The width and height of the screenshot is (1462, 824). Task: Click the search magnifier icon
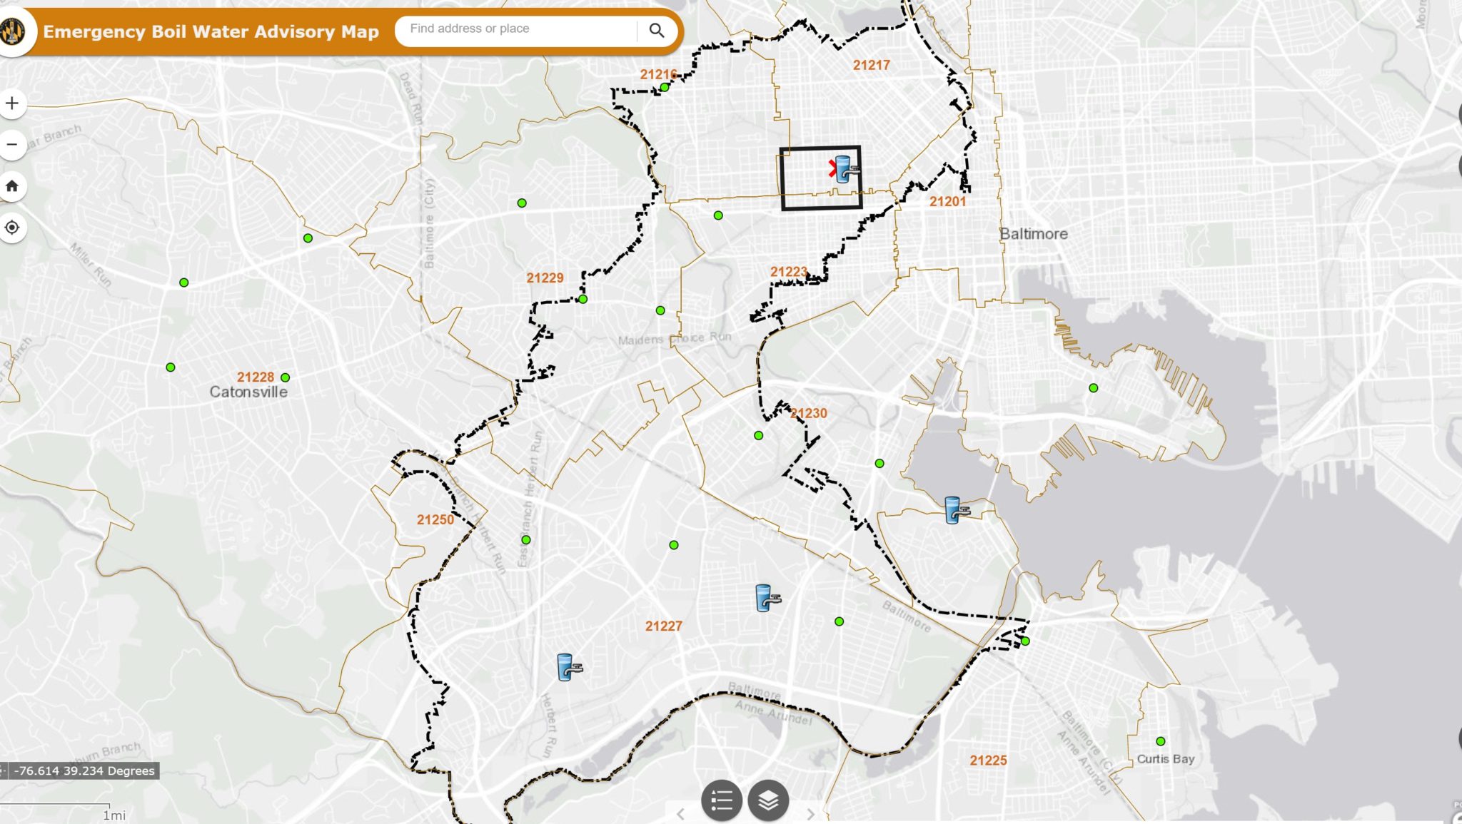[x=656, y=30]
